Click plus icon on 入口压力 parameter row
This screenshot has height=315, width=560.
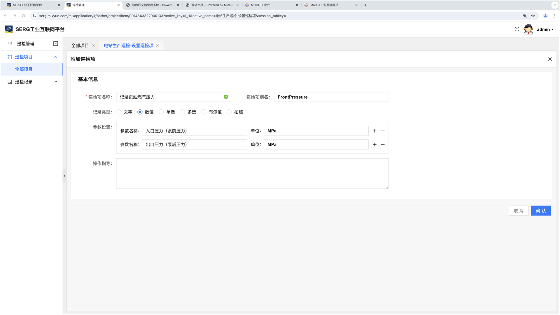pyautogui.click(x=374, y=131)
